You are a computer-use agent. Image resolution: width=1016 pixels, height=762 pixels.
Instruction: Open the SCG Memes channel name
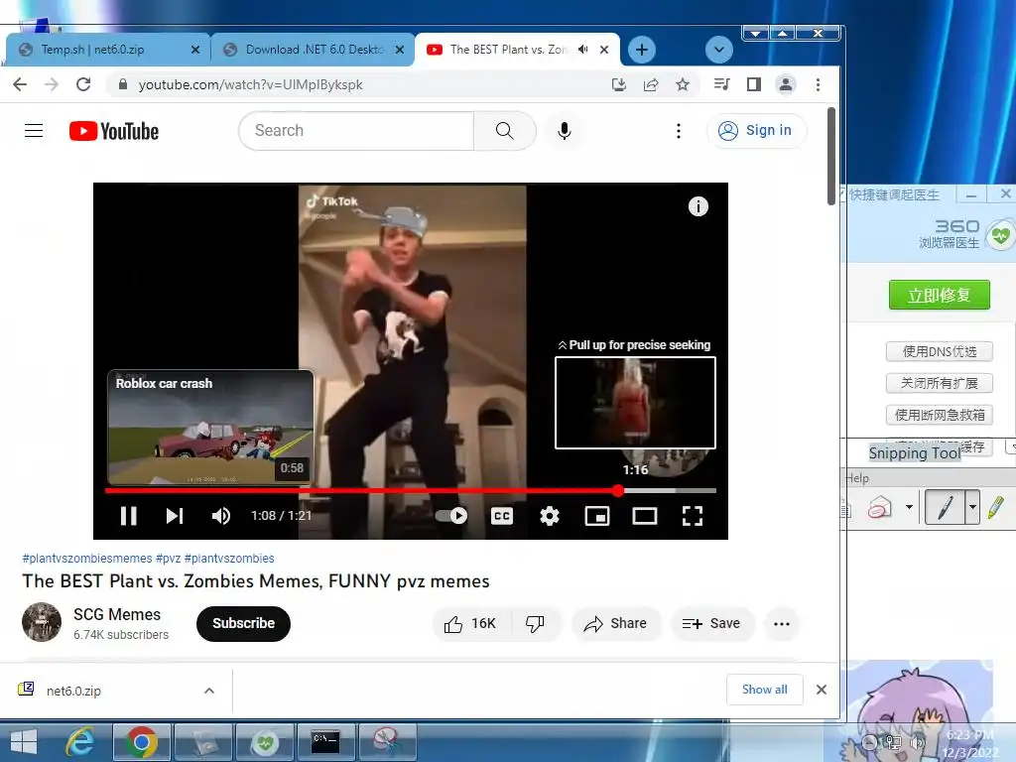[117, 614]
